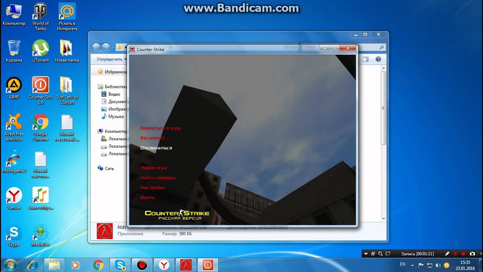Launch µTorrent desktop shortcut
The image size is (483, 272).
40,51
